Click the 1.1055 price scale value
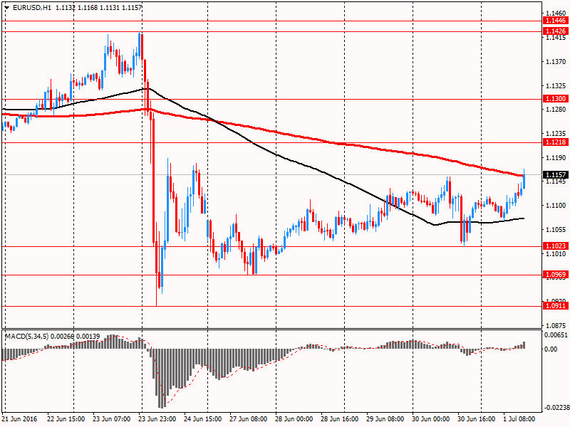This screenshot has height=427, width=570. [556, 229]
